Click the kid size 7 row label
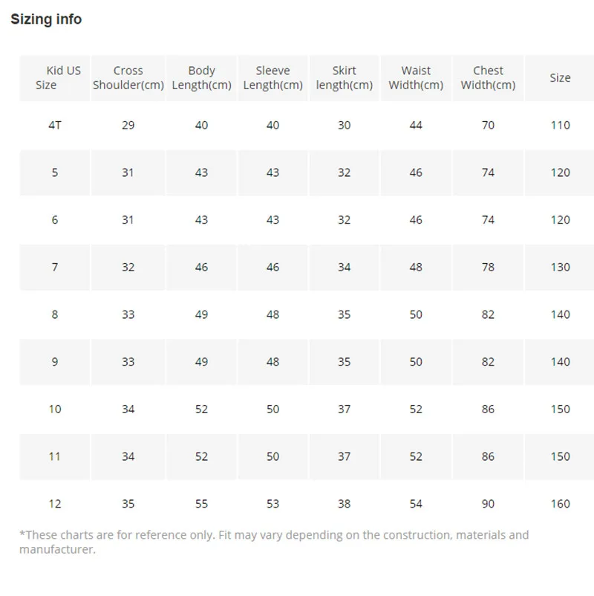Image resolution: width=594 pixels, height=596 pixels. pos(55,268)
